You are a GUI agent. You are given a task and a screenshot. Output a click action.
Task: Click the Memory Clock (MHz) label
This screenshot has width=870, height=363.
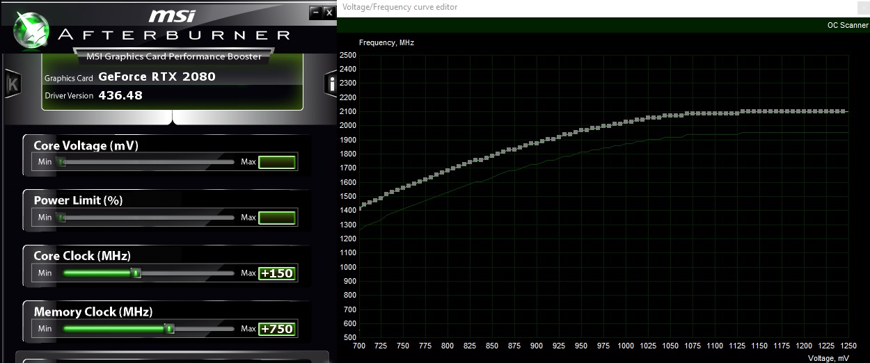[x=93, y=312]
